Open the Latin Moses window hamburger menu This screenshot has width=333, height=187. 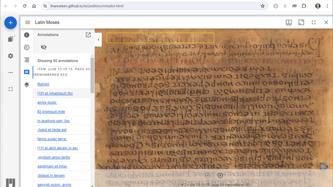pyautogui.click(x=28, y=22)
